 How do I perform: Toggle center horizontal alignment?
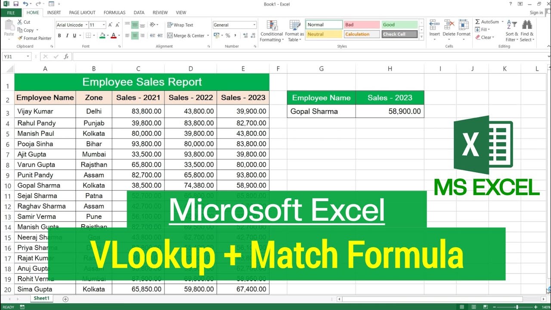click(x=135, y=36)
